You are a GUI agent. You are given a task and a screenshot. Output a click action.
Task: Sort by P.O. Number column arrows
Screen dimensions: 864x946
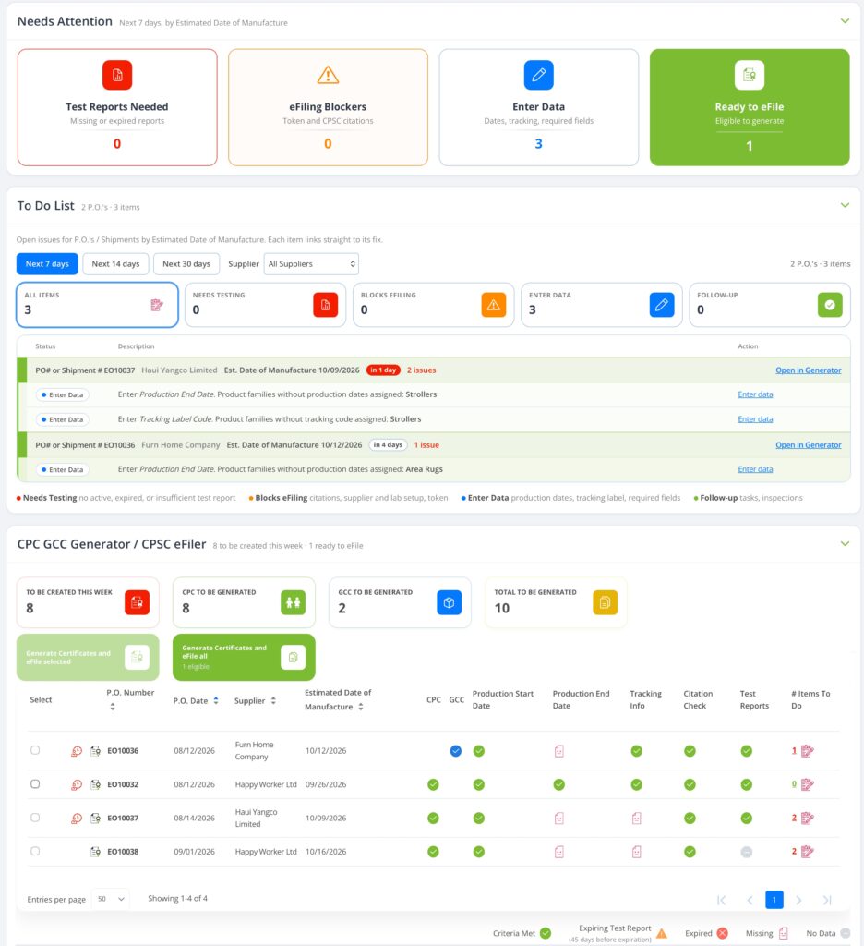pos(112,707)
